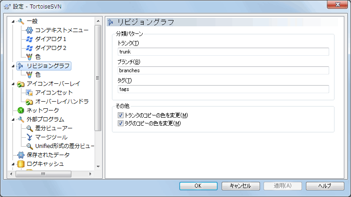The width and height of the screenshot is (351, 197).
Task: Click the merge arrow icon for マージツール
Action: coord(29,137)
